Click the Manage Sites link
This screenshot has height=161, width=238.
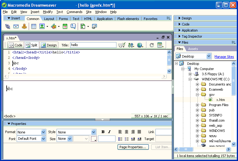tap(224, 57)
